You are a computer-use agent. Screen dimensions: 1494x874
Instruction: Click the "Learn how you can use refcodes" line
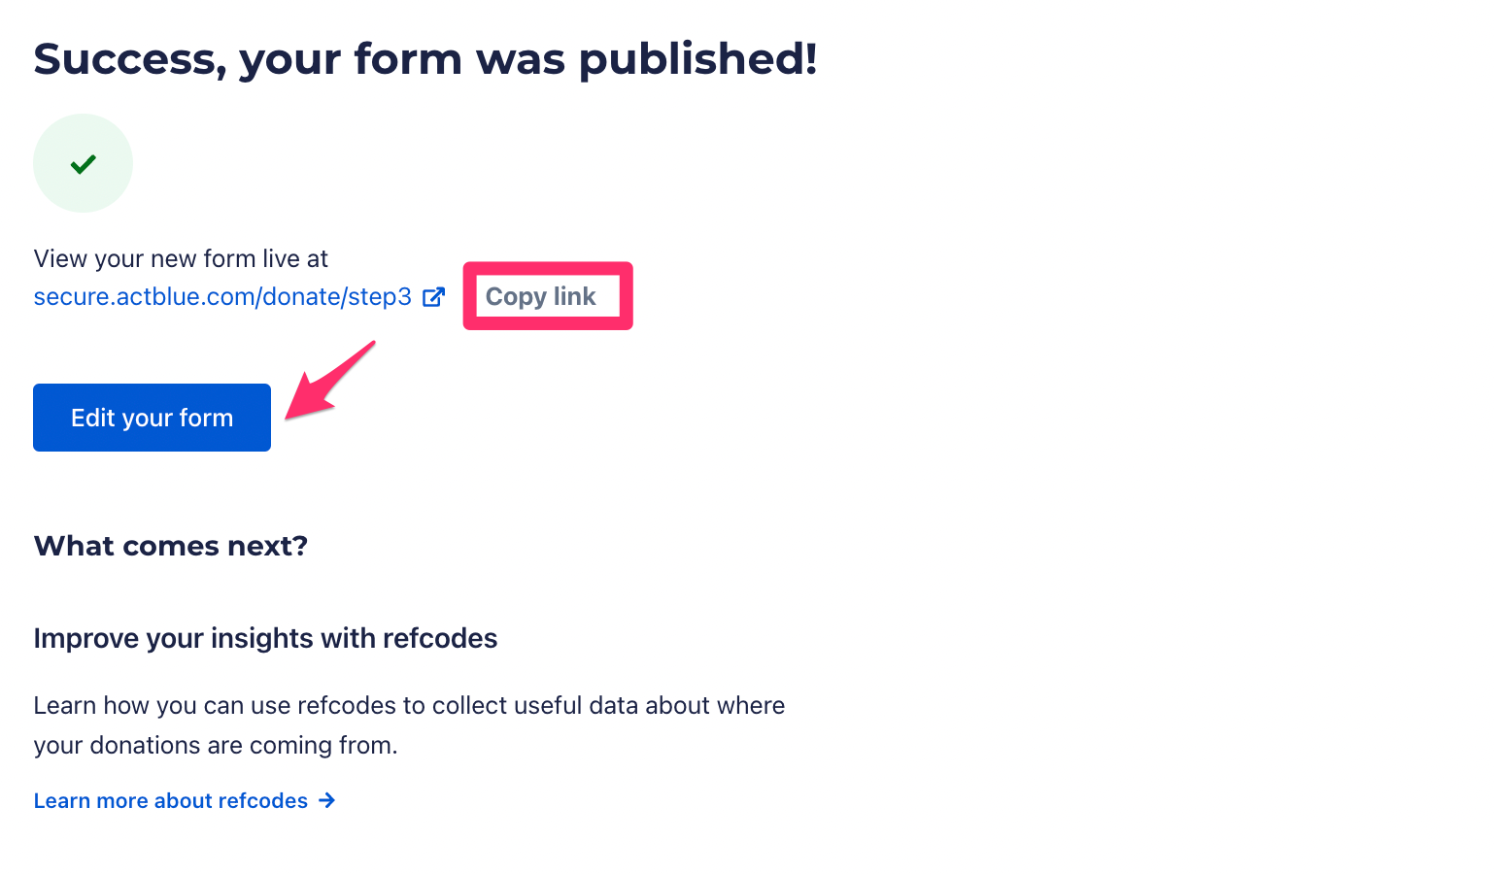[x=409, y=705]
